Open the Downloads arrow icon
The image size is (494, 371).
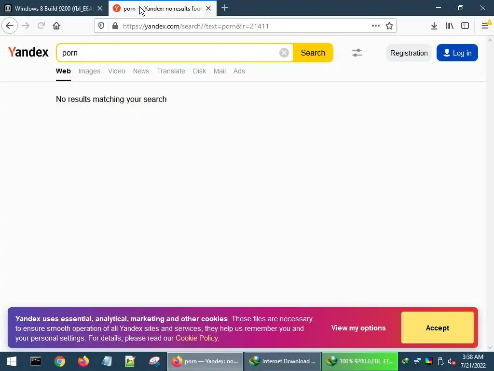pos(434,26)
